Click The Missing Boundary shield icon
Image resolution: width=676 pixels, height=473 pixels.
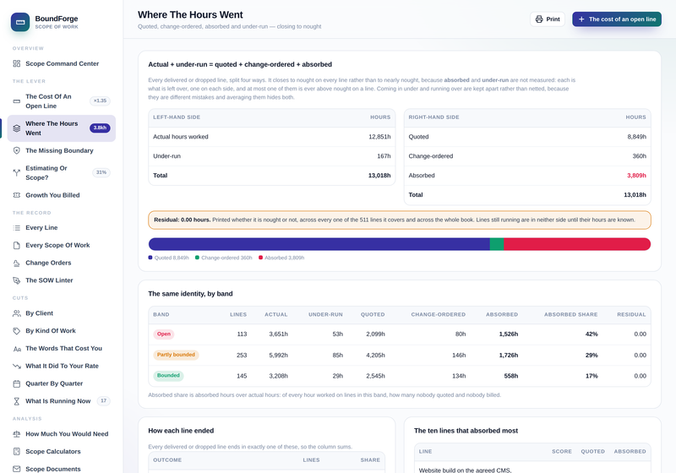click(16, 150)
